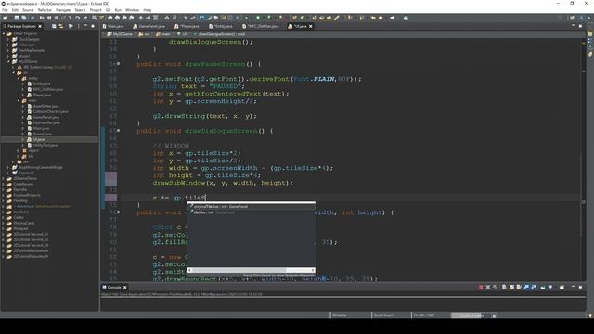This screenshot has height=334, width=594.
Task: Select Player.java in Package Explorer
Action: 42,95
